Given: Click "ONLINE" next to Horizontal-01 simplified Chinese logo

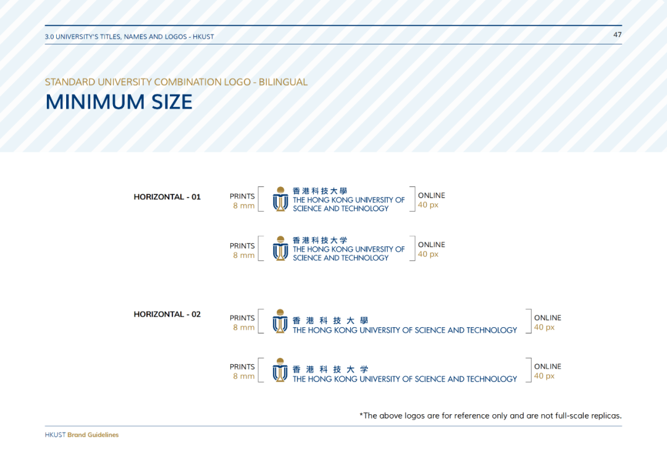Looking at the screenshot, I should pos(431,245).
